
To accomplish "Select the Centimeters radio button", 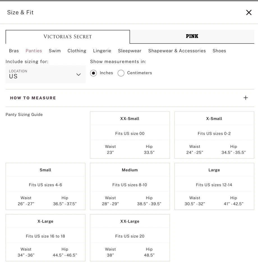I will point(121,73).
